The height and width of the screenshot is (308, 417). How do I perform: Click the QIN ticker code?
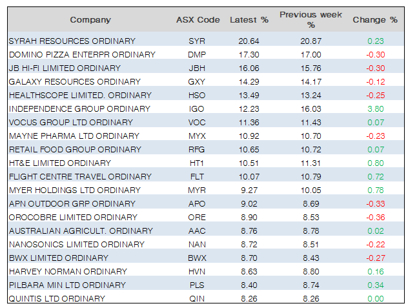click(x=196, y=298)
